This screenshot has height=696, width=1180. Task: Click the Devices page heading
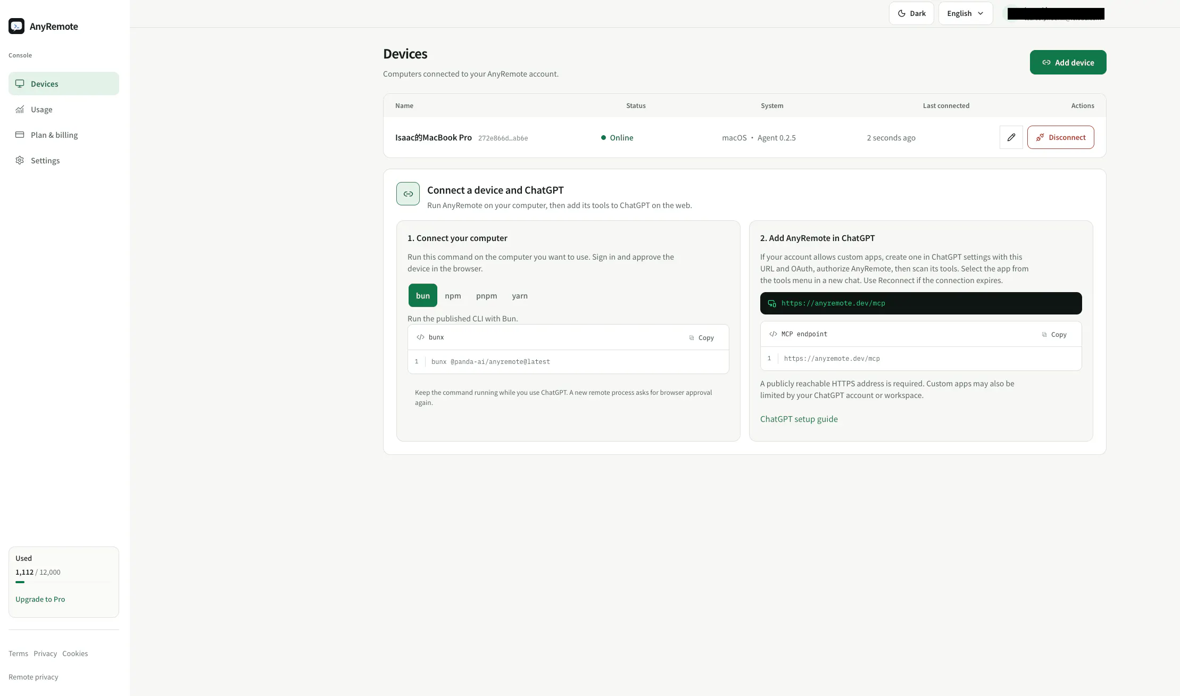click(405, 54)
